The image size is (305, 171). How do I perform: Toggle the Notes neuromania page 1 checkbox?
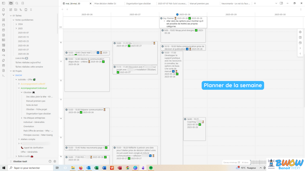[66, 148]
